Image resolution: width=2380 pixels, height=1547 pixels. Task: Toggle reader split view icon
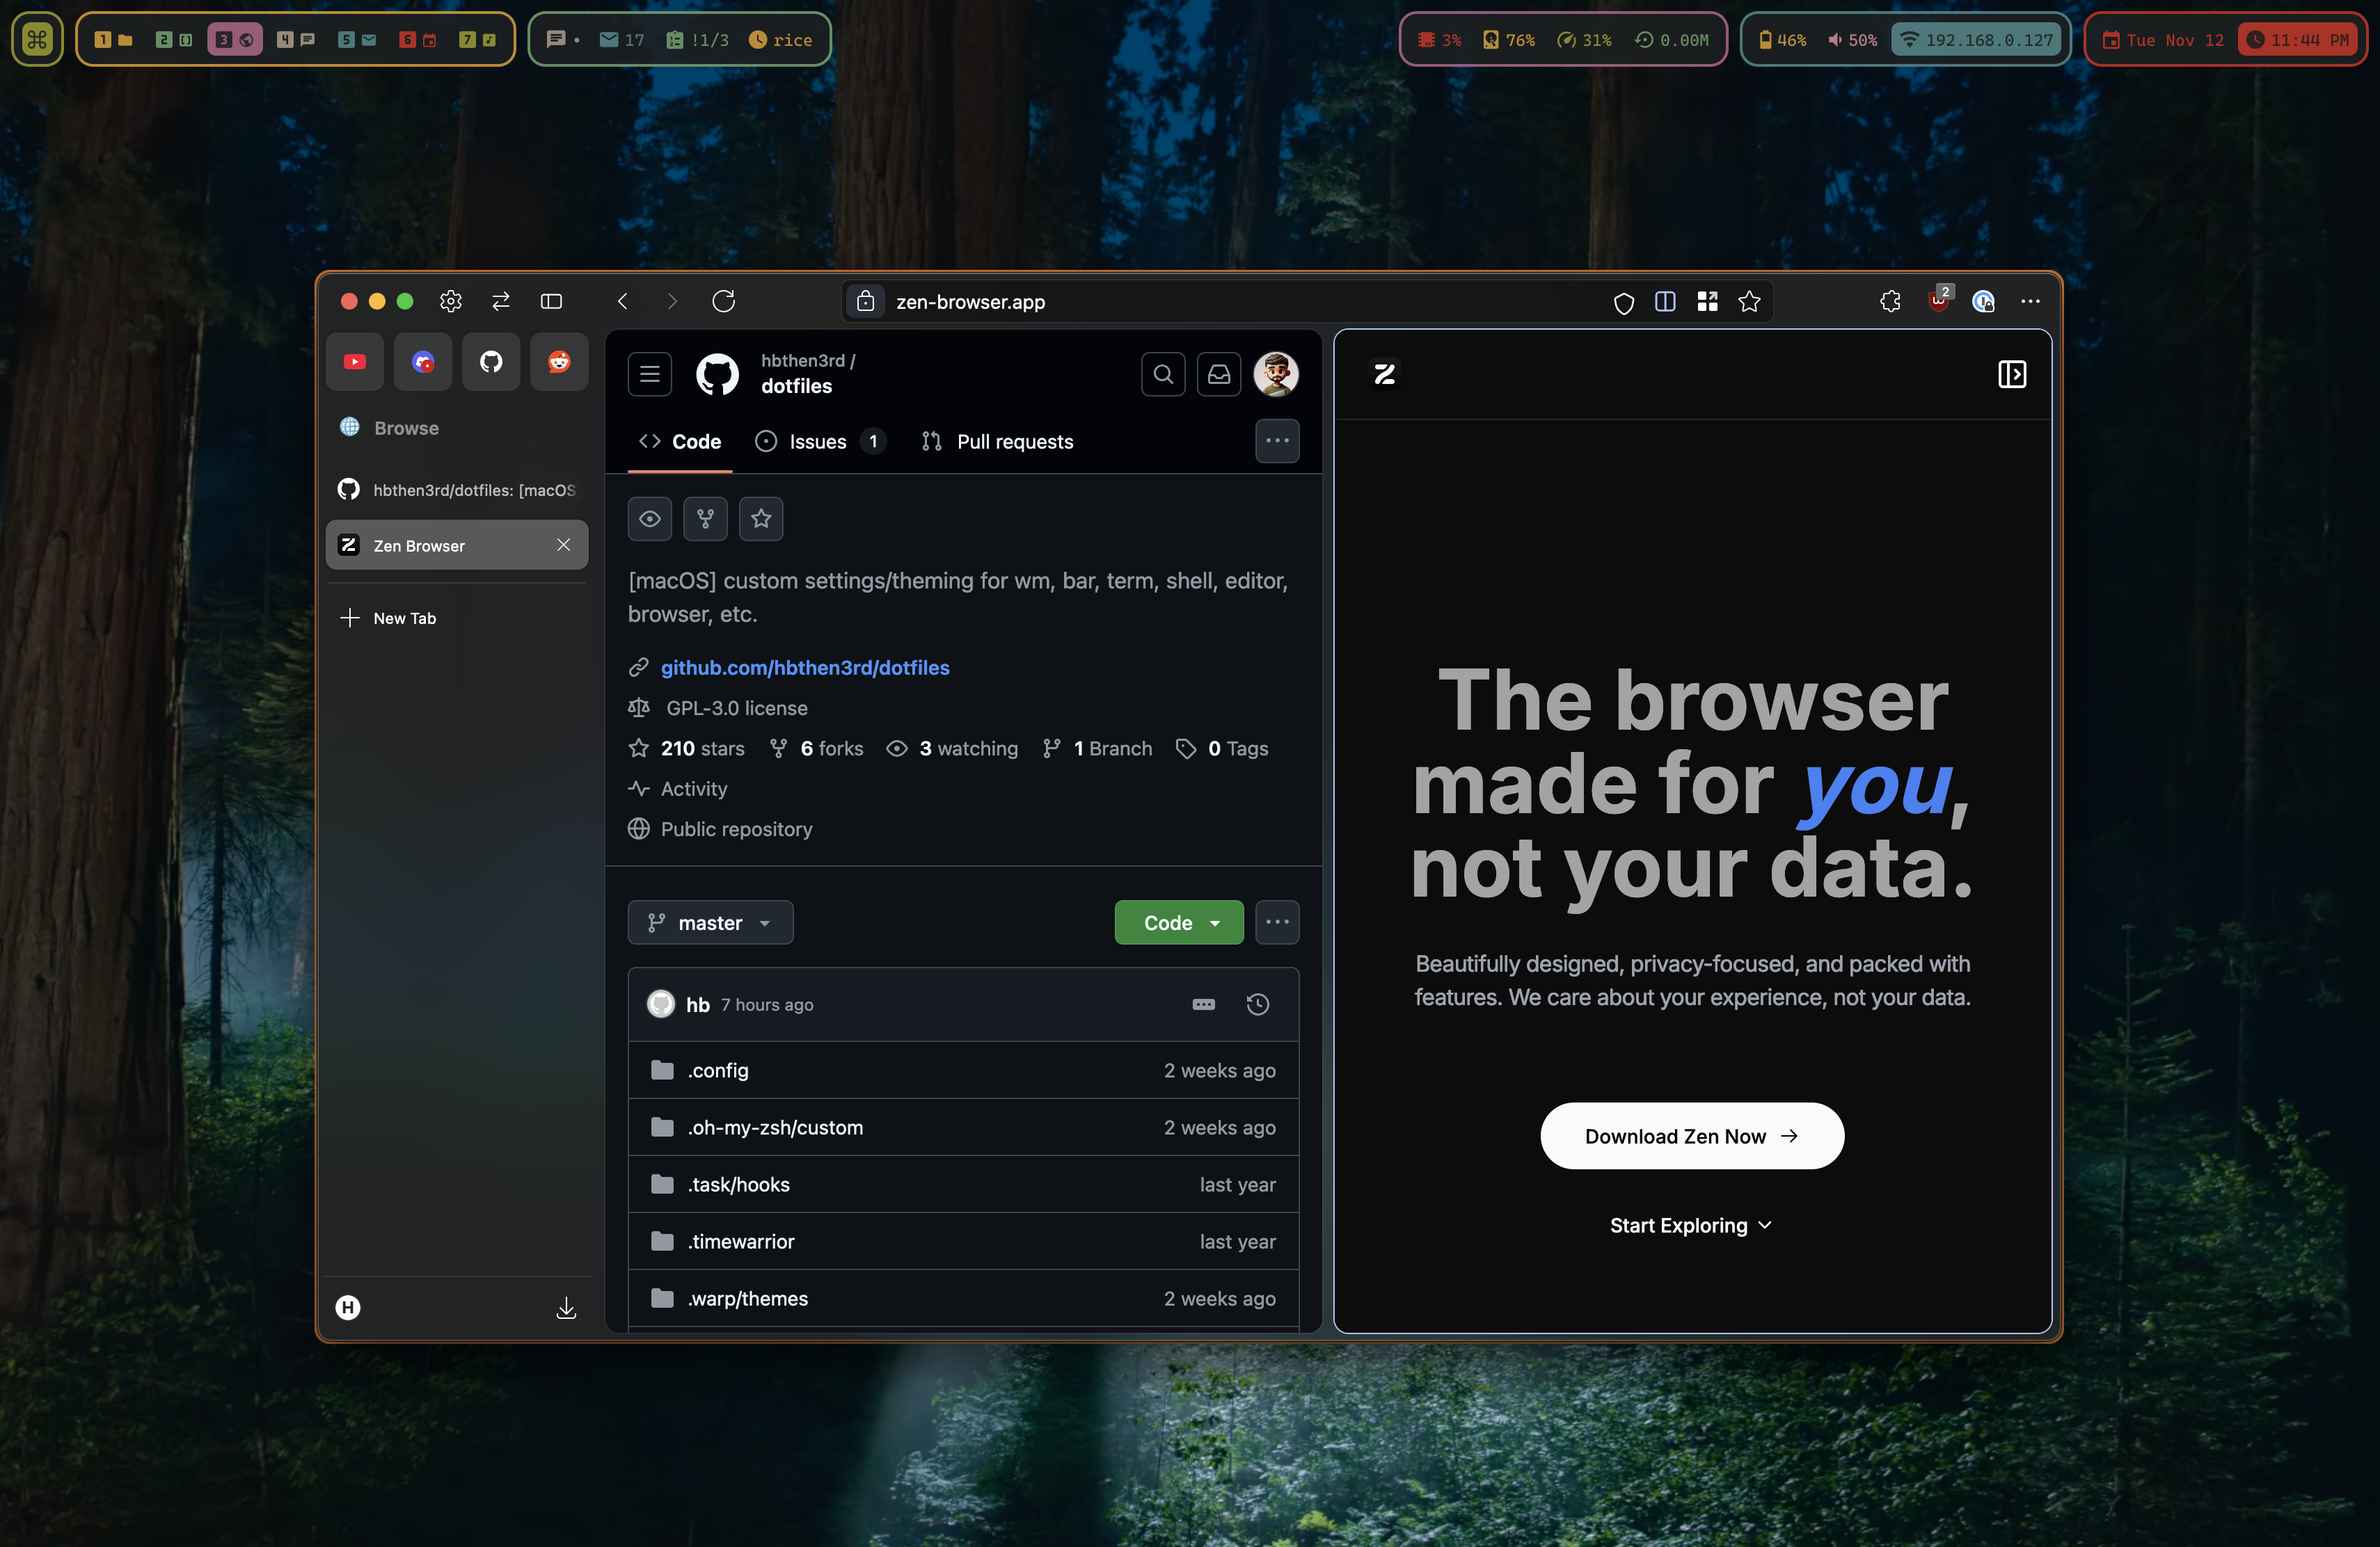coord(1665,300)
